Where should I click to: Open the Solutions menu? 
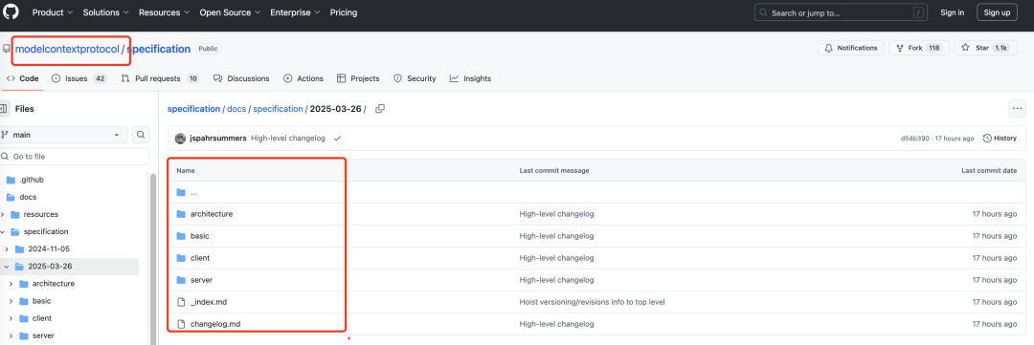[105, 12]
